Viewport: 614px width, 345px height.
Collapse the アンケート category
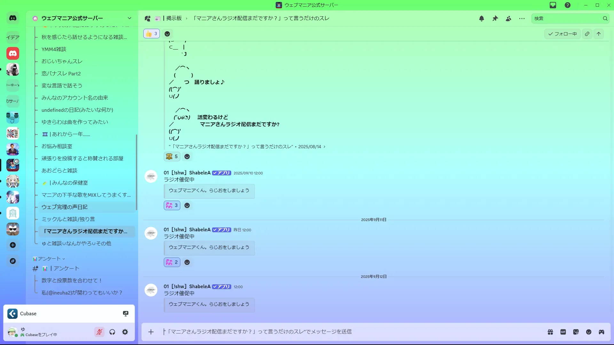coord(49,259)
